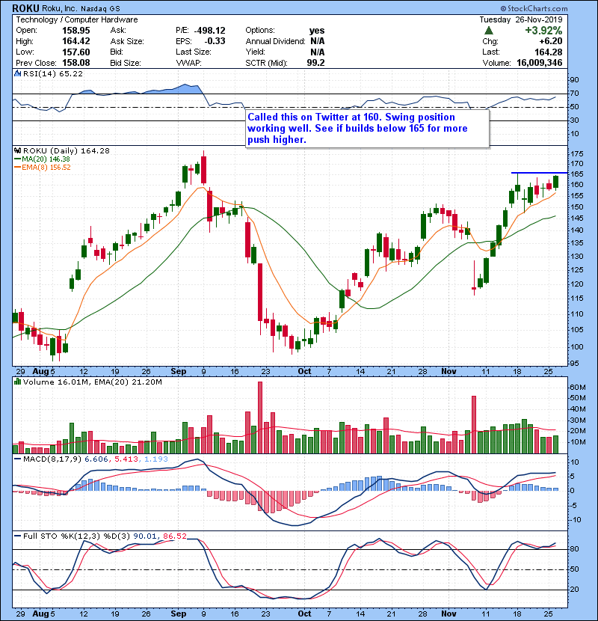Click the stochastic %K value 90.01
The width and height of the screenshot is (598, 621).
coord(145,536)
